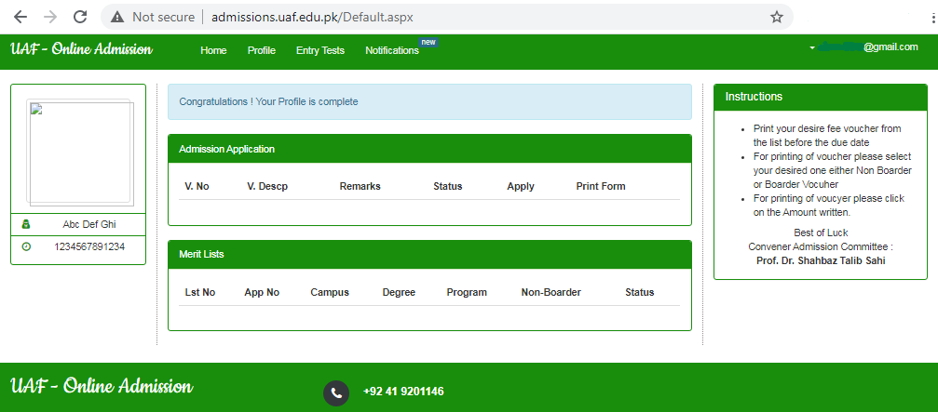Click the Status column in Admission Application

pyautogui.click(x=448, y=186)
